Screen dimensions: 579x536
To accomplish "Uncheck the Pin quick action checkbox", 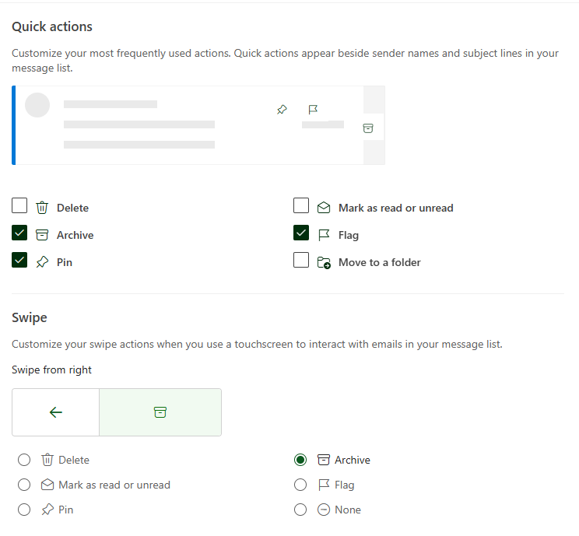I will pos(19,261).
